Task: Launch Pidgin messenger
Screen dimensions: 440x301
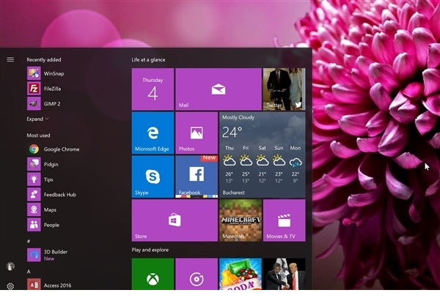Action: [43, 164]
